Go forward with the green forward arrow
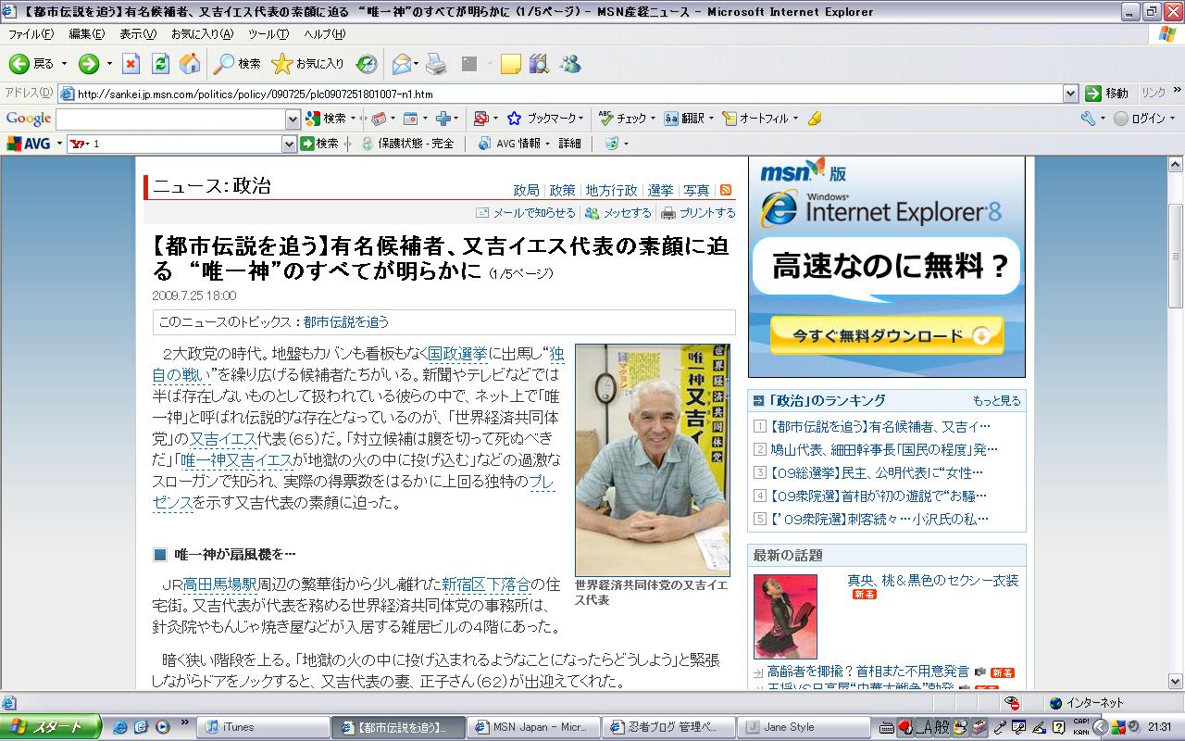 [x=89, y=64]
